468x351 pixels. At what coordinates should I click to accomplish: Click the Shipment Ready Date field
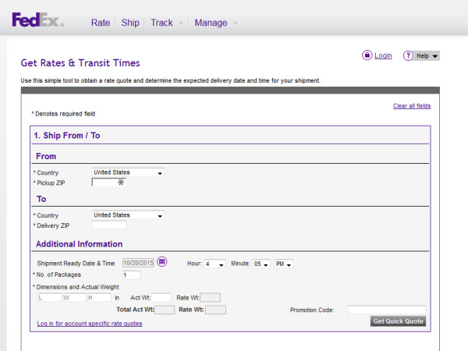click(138, 263)
